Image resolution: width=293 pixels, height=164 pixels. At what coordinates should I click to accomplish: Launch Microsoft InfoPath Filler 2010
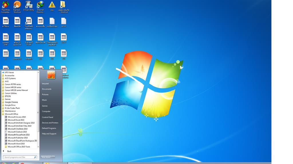[19, 126]
